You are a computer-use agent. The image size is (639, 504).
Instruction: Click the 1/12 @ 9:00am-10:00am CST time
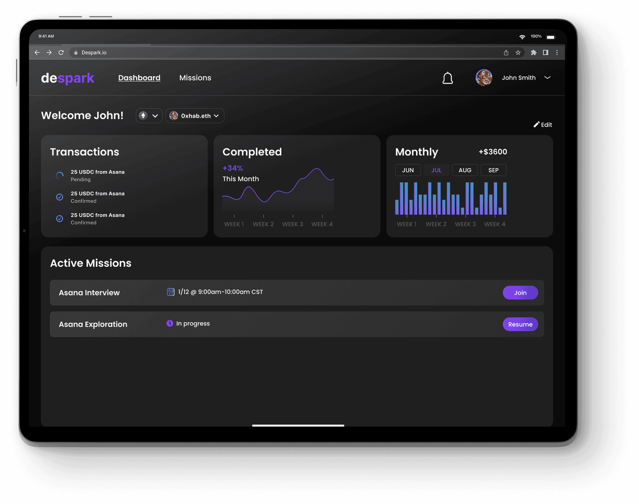(x=220, y=292)
